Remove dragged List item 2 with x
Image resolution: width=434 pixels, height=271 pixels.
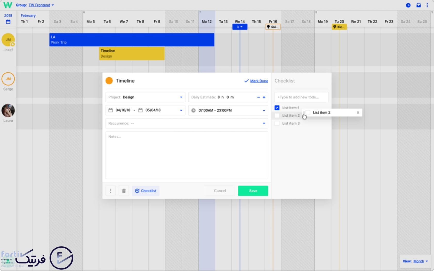358,112
